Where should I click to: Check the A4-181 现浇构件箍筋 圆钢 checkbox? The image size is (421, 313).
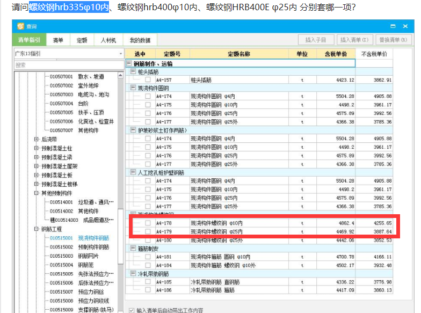click(x=148, y=257)
